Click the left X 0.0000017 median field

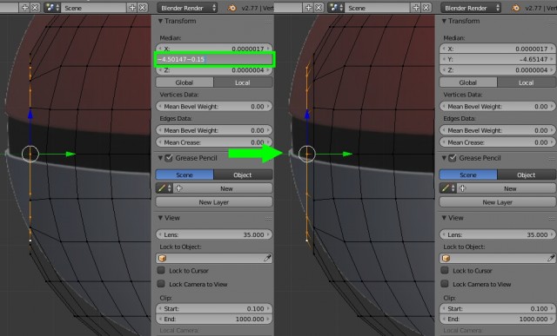(x=214, y=49)
